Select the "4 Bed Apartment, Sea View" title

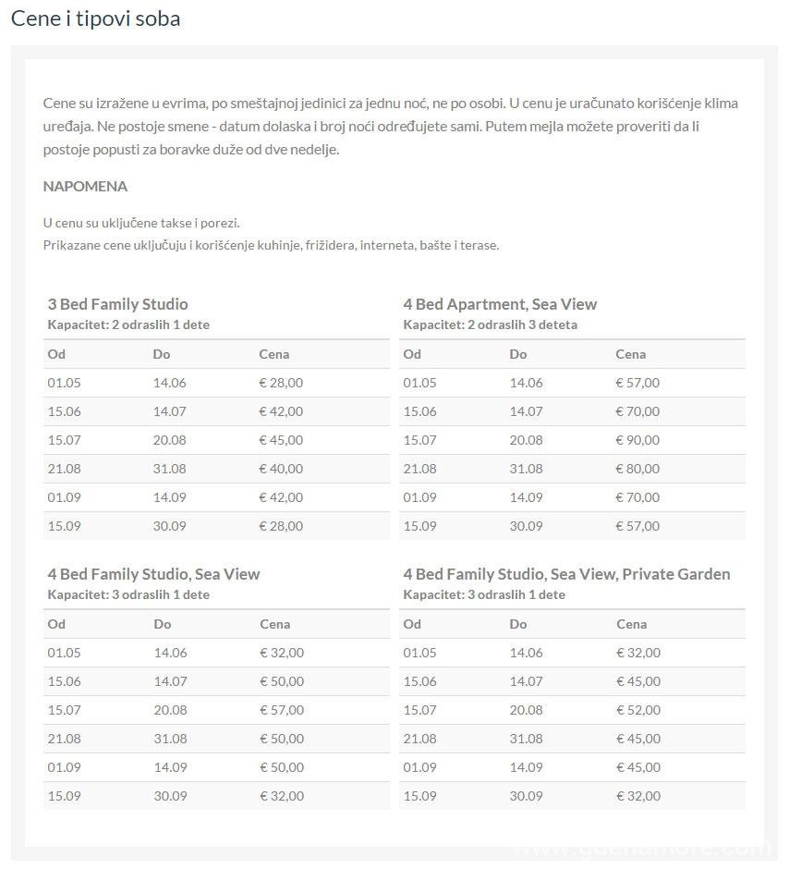click(x=500, y=304)
